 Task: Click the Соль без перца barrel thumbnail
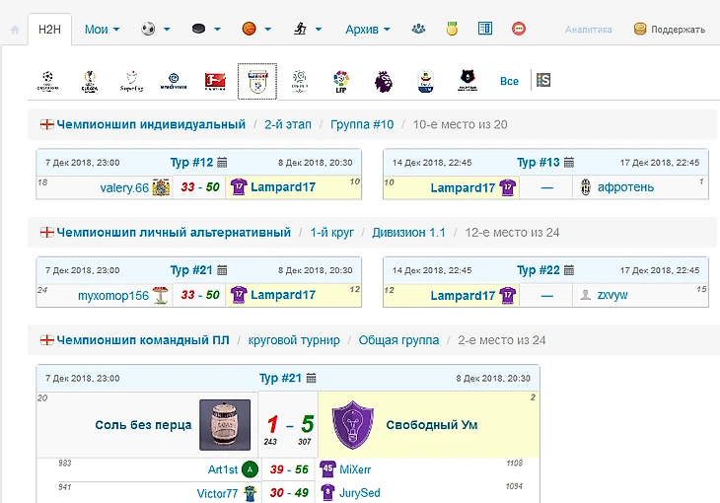225,425
